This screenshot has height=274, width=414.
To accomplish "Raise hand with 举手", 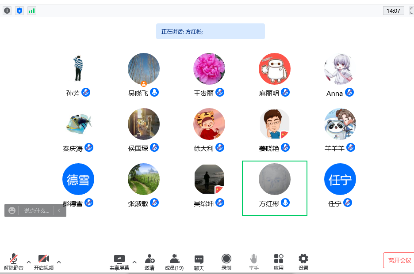I will tap(253, 262).
